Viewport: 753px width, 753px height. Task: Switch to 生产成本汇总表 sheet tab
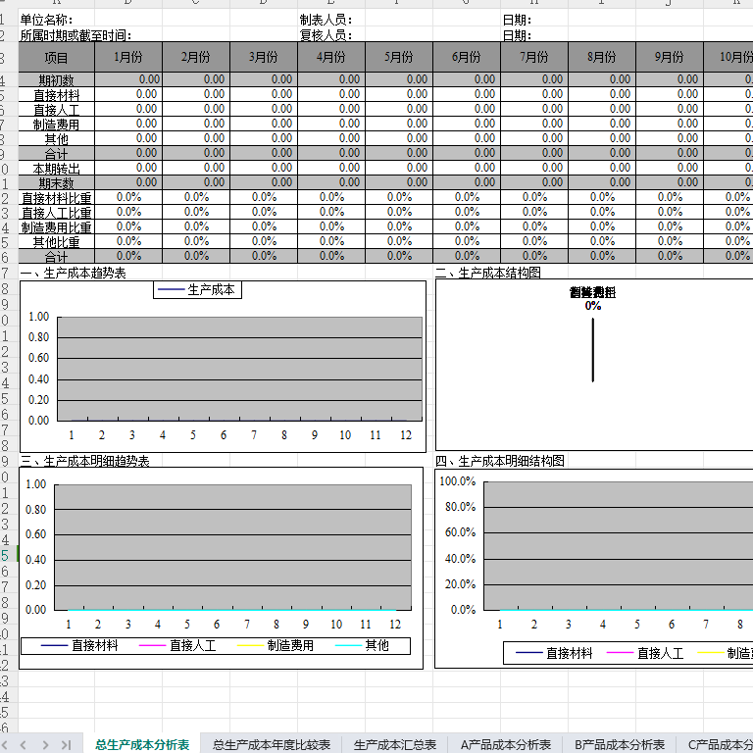[x=394, y=744]
